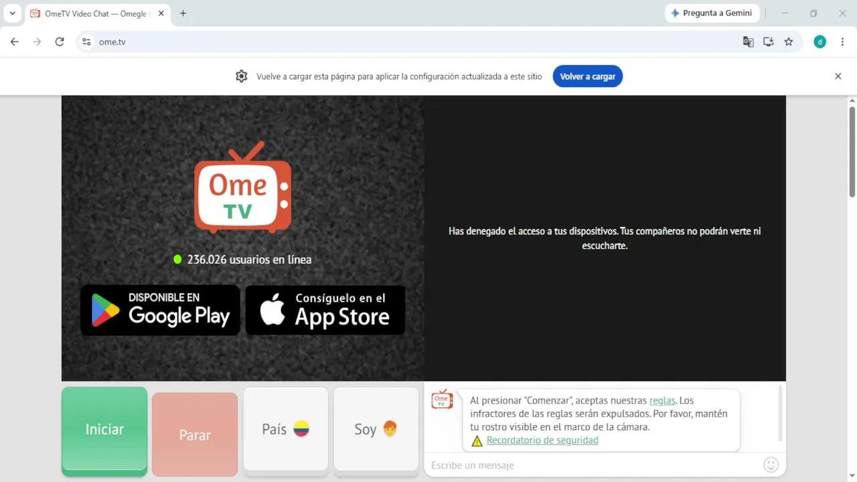Click the green online users indicator dot
This screenshot has width=857, height=482.
click(x=177, y=259)
